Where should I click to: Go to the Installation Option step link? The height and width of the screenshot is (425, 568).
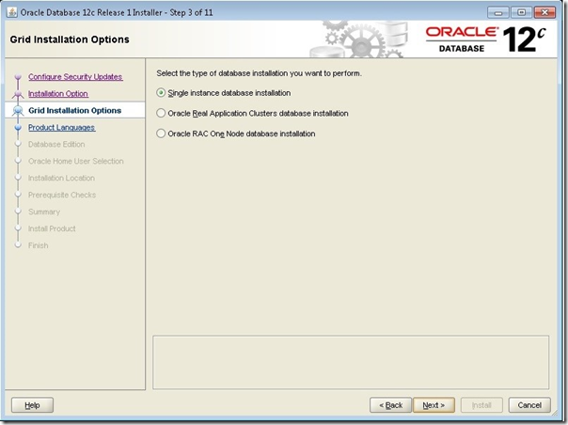(x=58, y=94)
